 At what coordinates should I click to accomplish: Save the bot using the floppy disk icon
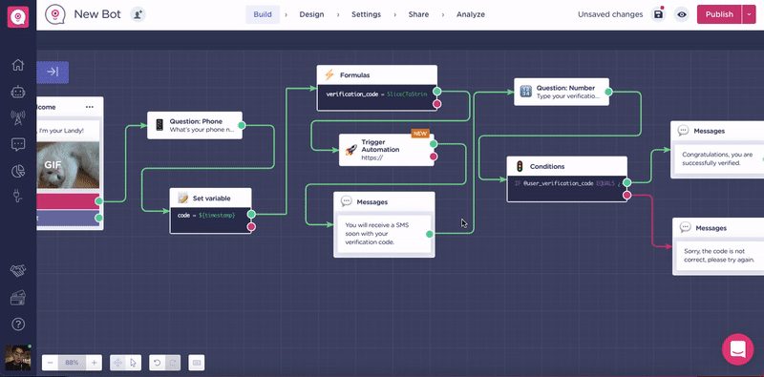pos(658,14)
